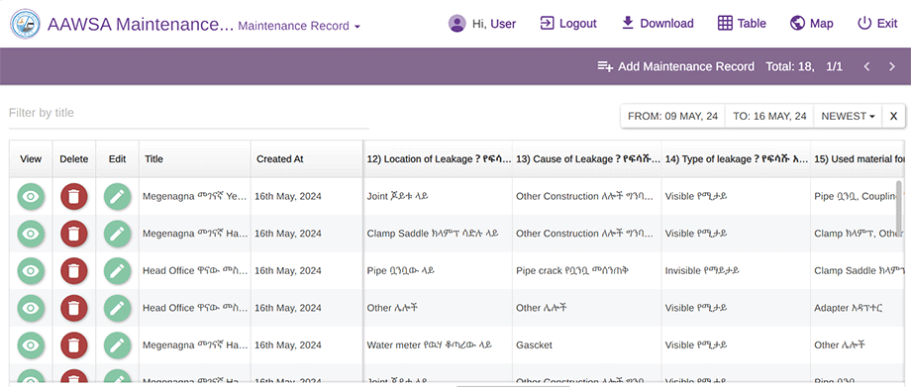Clear the date filter with X
This screenshot has width=911, height=387.
tap(893, 116)
